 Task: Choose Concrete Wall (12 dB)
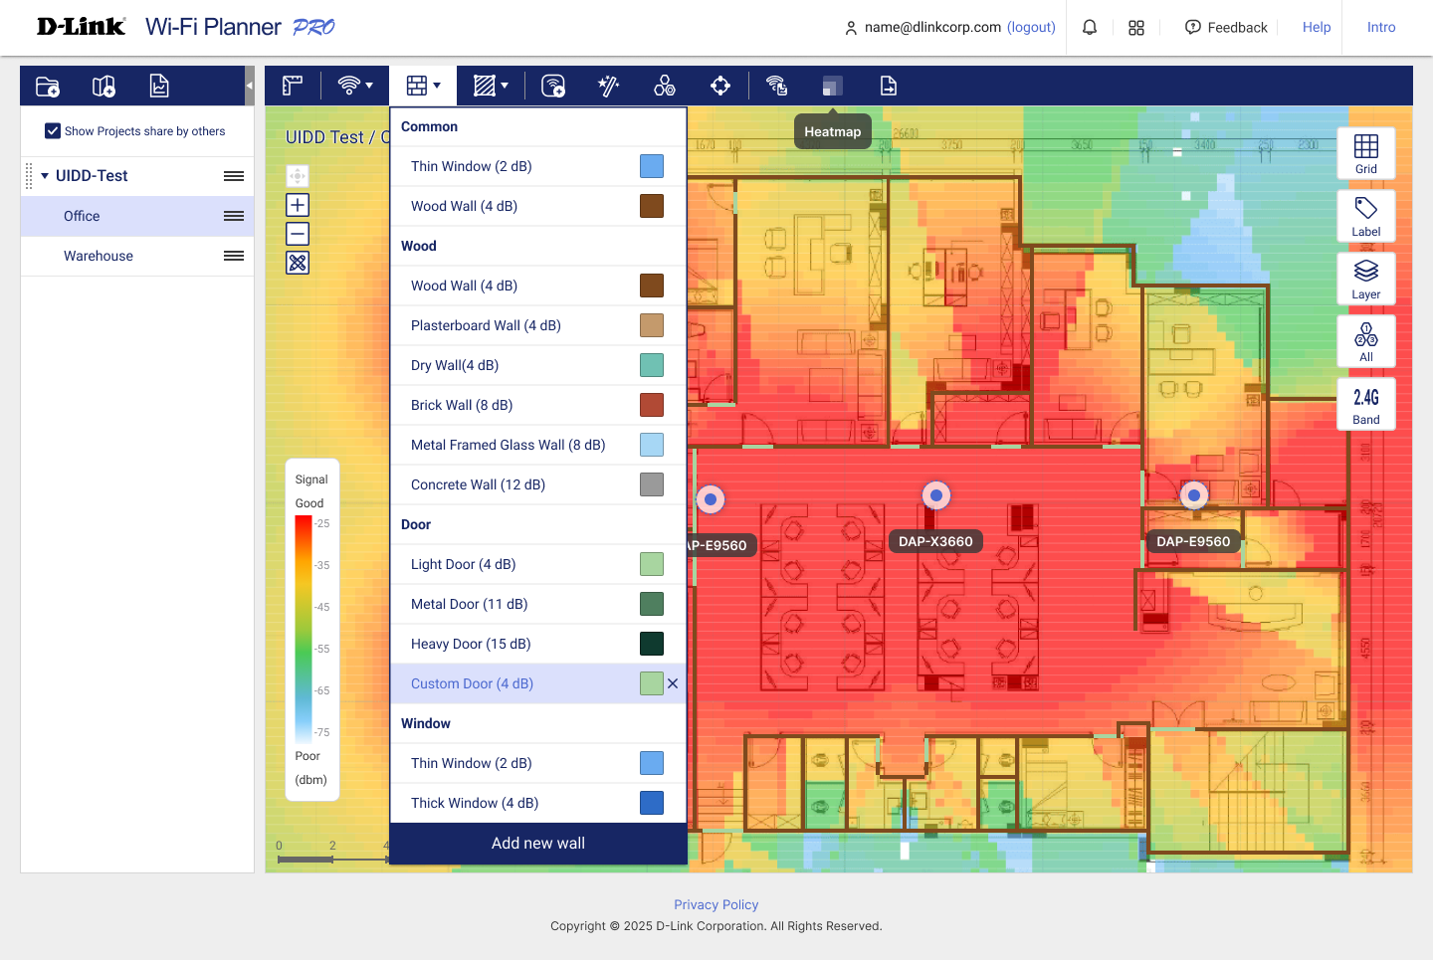538,484
